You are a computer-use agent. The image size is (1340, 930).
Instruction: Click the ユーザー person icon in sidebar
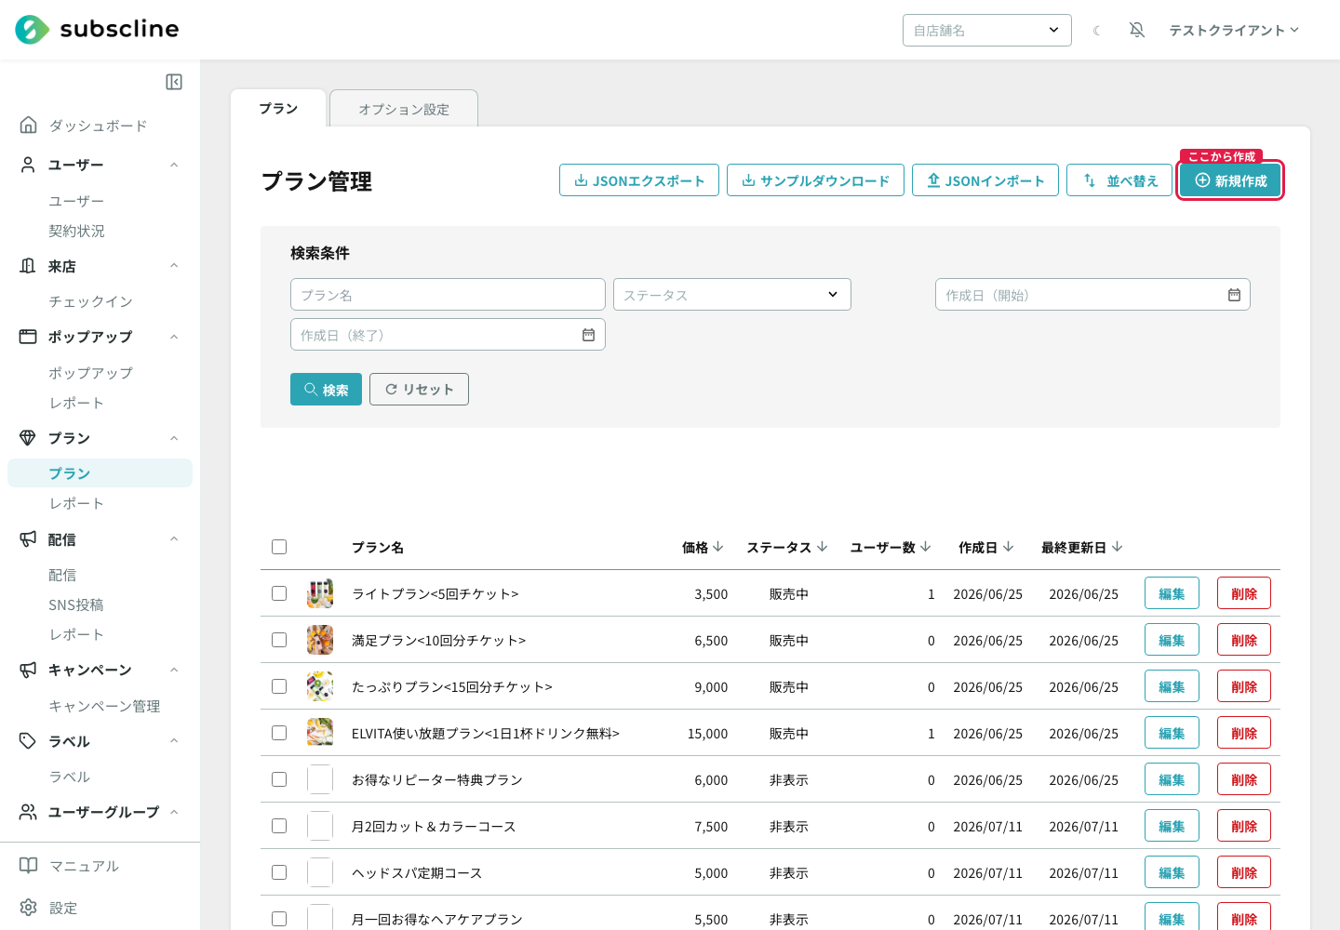pyautogui.click(x=28, y=165)
